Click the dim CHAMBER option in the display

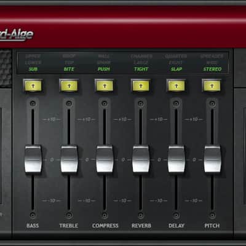[x=141, y=56]
